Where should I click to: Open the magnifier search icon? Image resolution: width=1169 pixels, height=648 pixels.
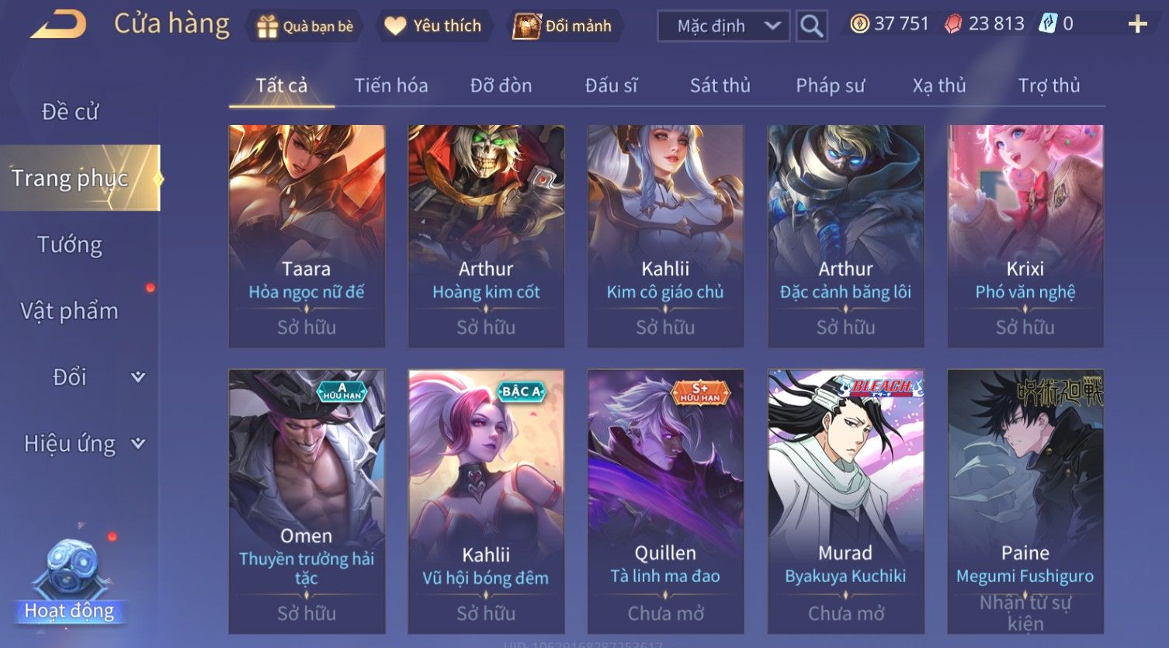(811, 26)
